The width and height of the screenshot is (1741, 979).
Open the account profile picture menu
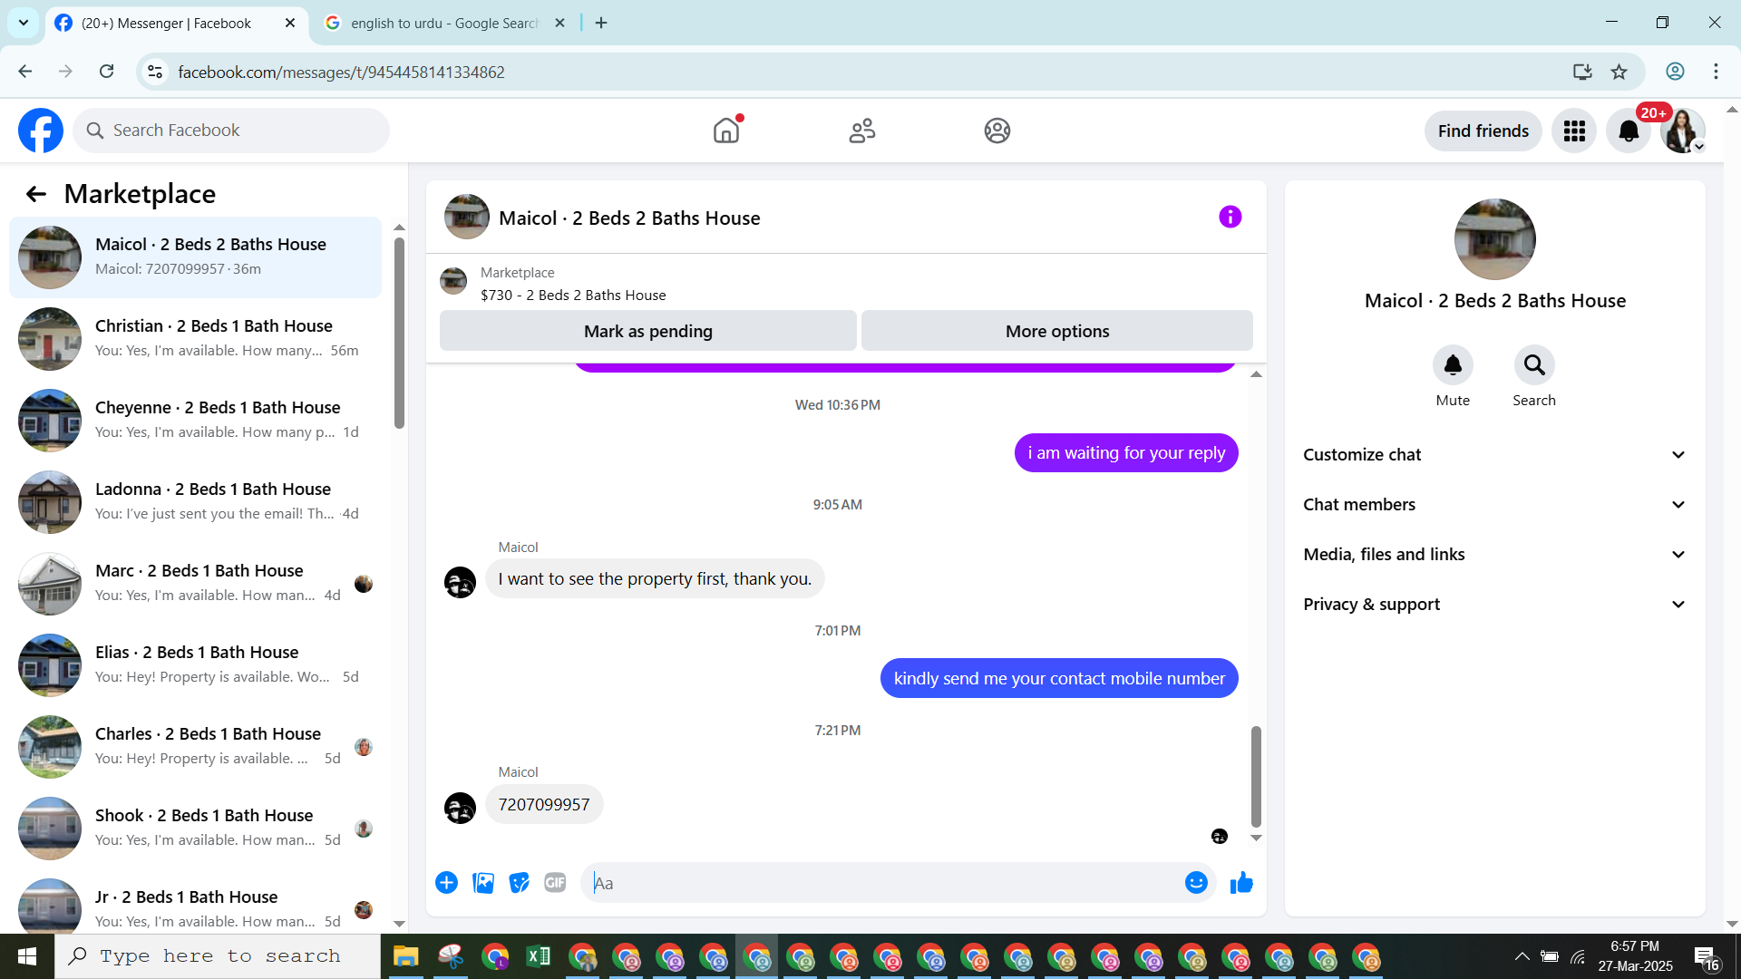(x=1683, y=131)
